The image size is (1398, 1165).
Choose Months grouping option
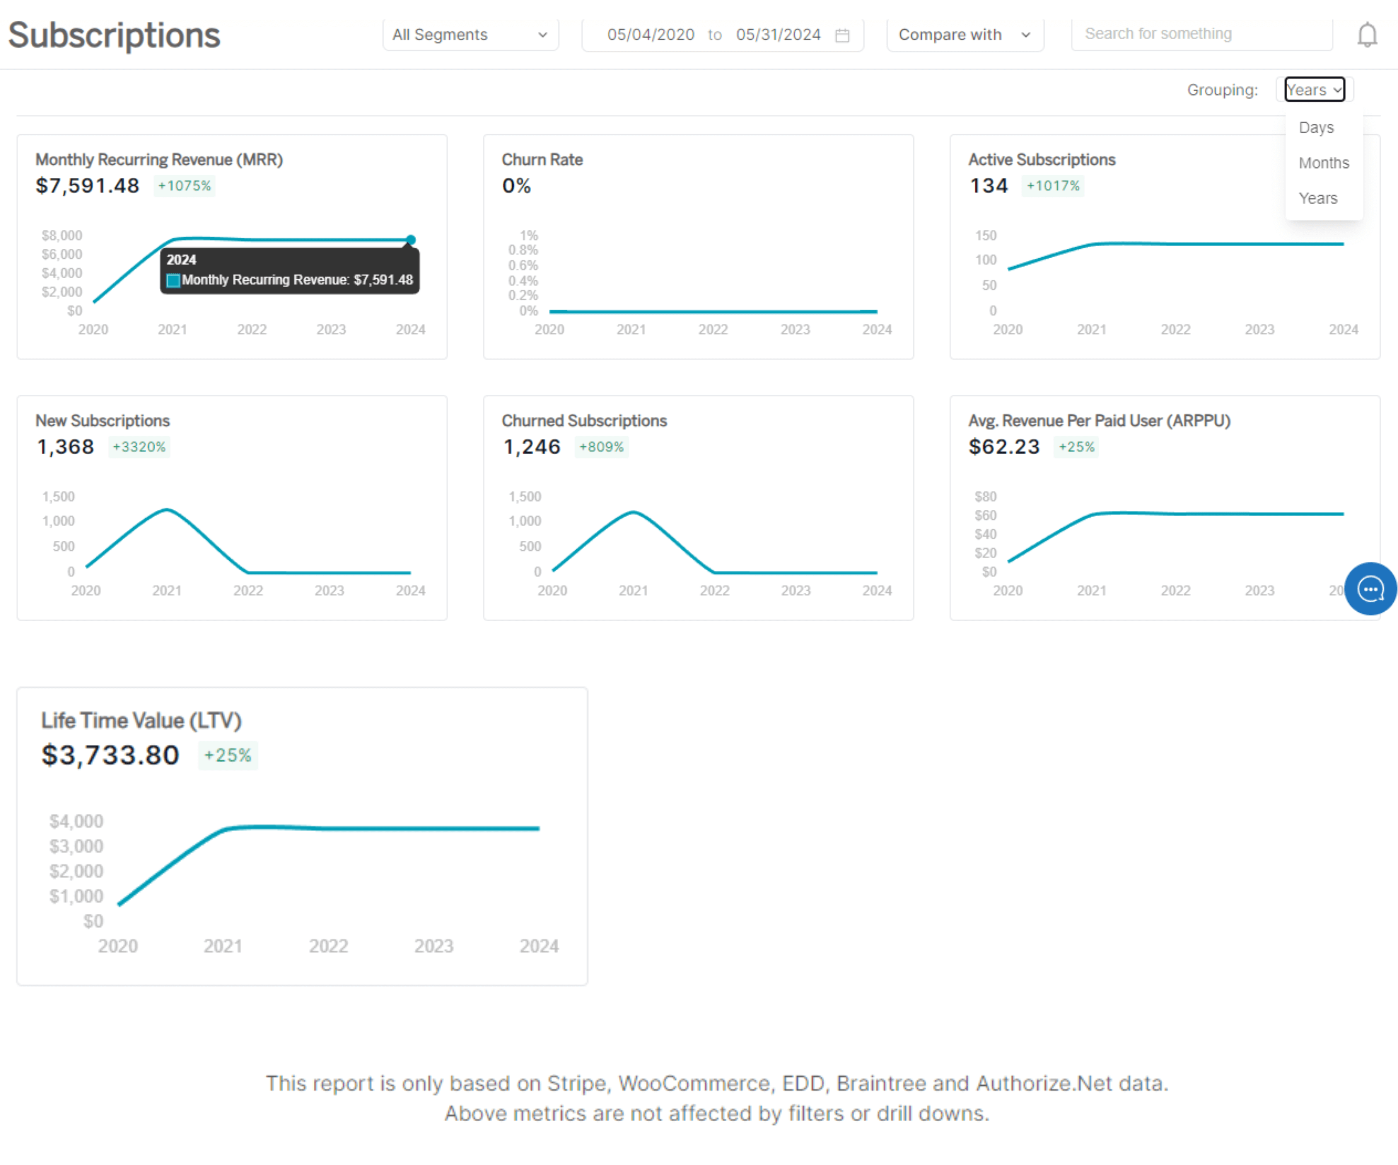point(1323,163)
